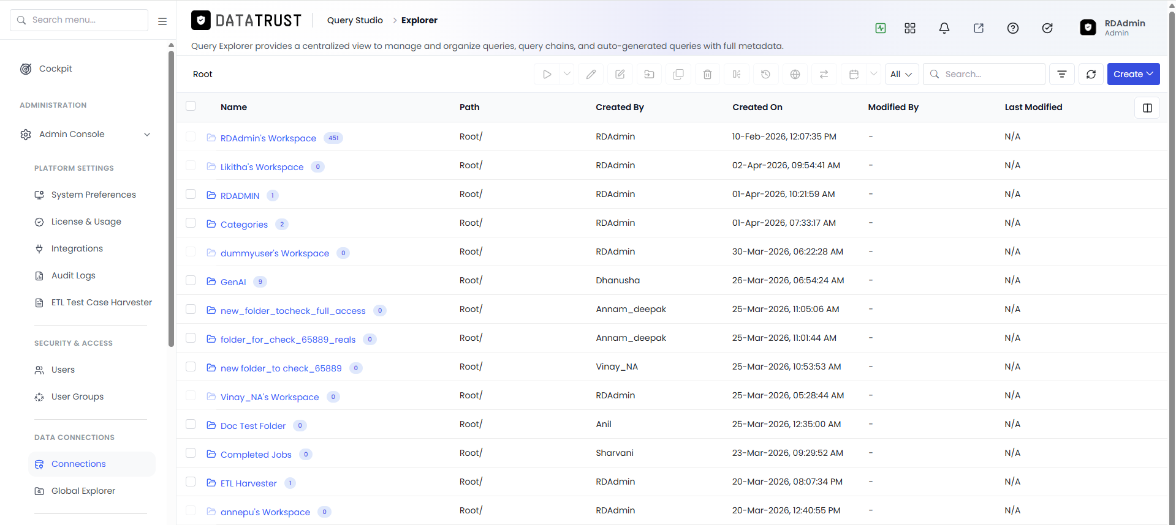The height and width of the screenshot is (525, 1176).
Task: Open the notifications bell
Action: click(944, 28)
